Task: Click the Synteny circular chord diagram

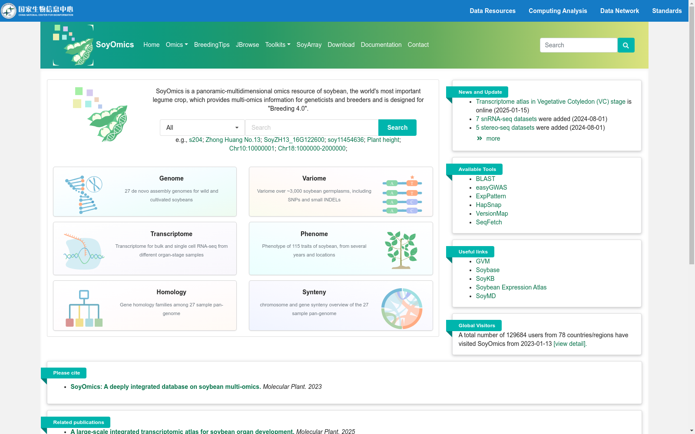Action: tap(402, 309)
